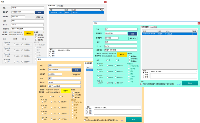Open Email送信 tab in green window

[153, 27]
